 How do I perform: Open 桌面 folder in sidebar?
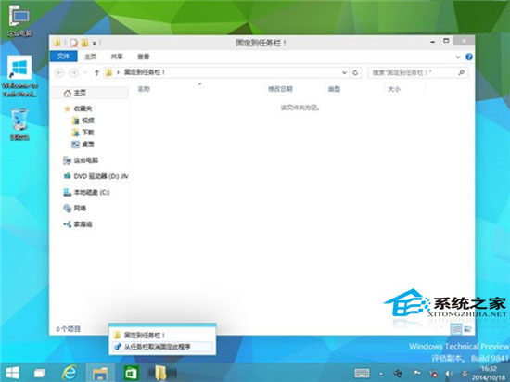(83, 145)
